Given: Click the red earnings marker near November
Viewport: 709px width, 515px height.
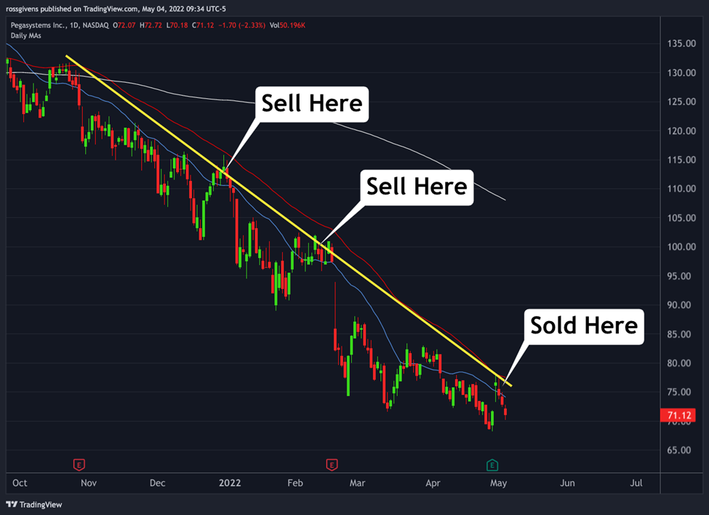Looking at the screenshot, I should [79, 464].
